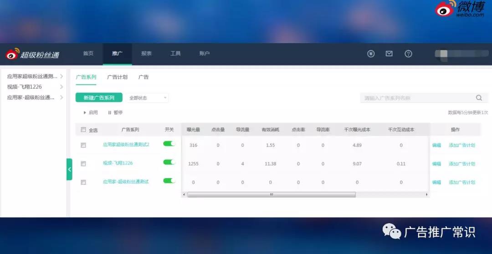Image resolution: width=492 pixels, height=254 pixels.
Task: Click the 曝光量 column header
Action: (193, 129)
